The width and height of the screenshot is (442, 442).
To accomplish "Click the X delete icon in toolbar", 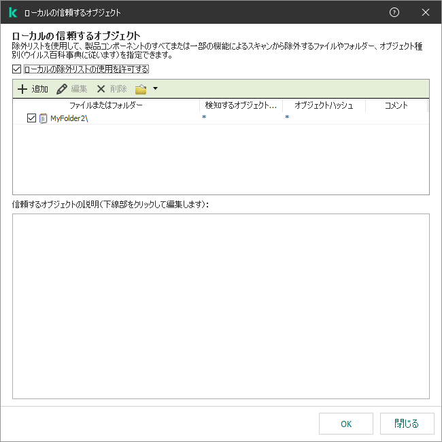I will (x=101, y=89).
